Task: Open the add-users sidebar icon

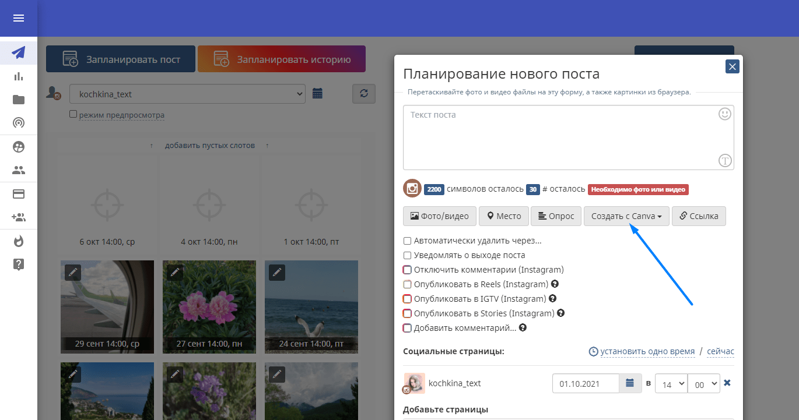Action: (x=19, y=217)
